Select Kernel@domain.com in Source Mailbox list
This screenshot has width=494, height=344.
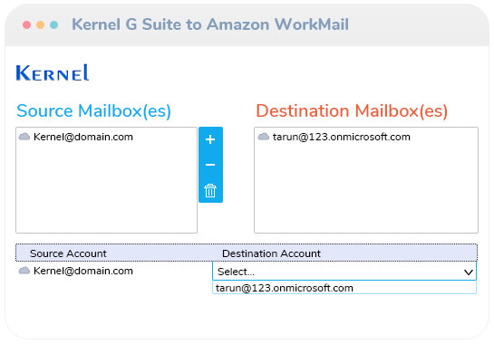click(83, 137)
